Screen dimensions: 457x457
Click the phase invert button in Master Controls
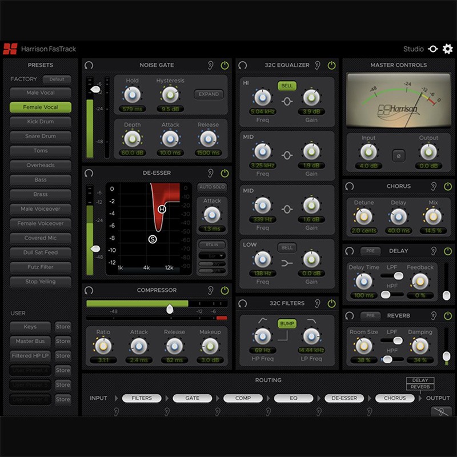[398, 155]
